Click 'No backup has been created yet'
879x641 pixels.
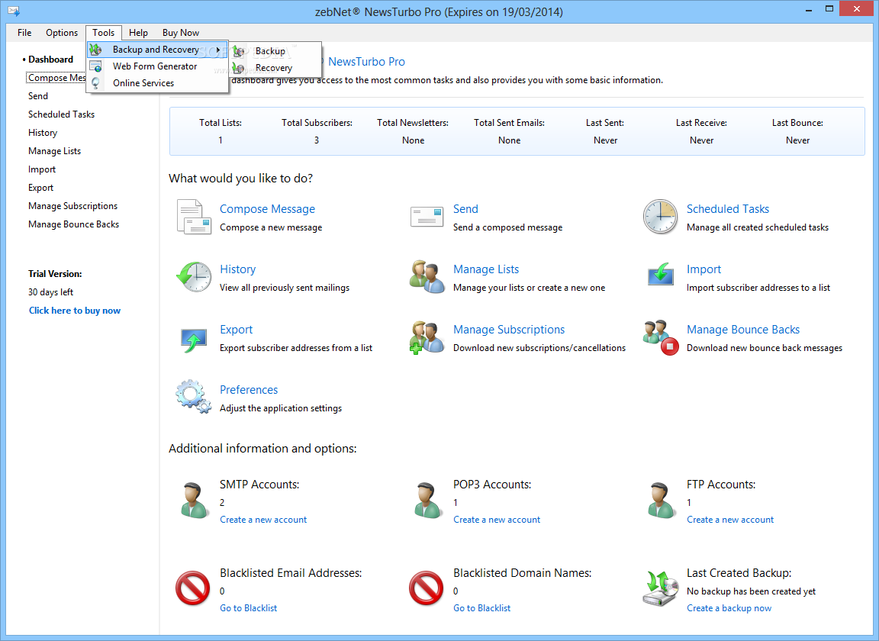coord(751,591)
